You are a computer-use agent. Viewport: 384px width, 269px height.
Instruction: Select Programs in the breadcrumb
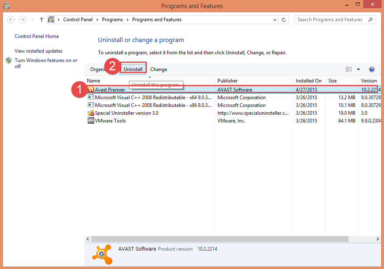tap(112, 20)
